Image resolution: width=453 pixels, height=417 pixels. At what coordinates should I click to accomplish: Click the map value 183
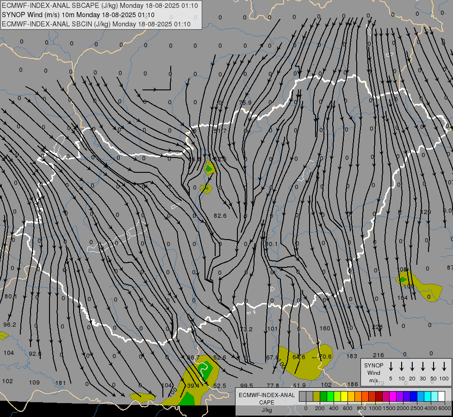[352, 356]
